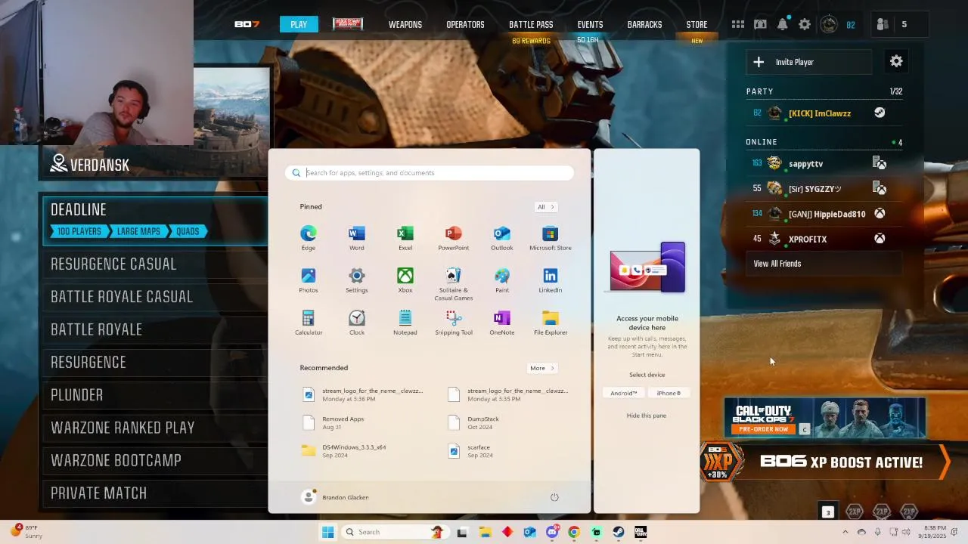Open Outlook pinned app

502,237
